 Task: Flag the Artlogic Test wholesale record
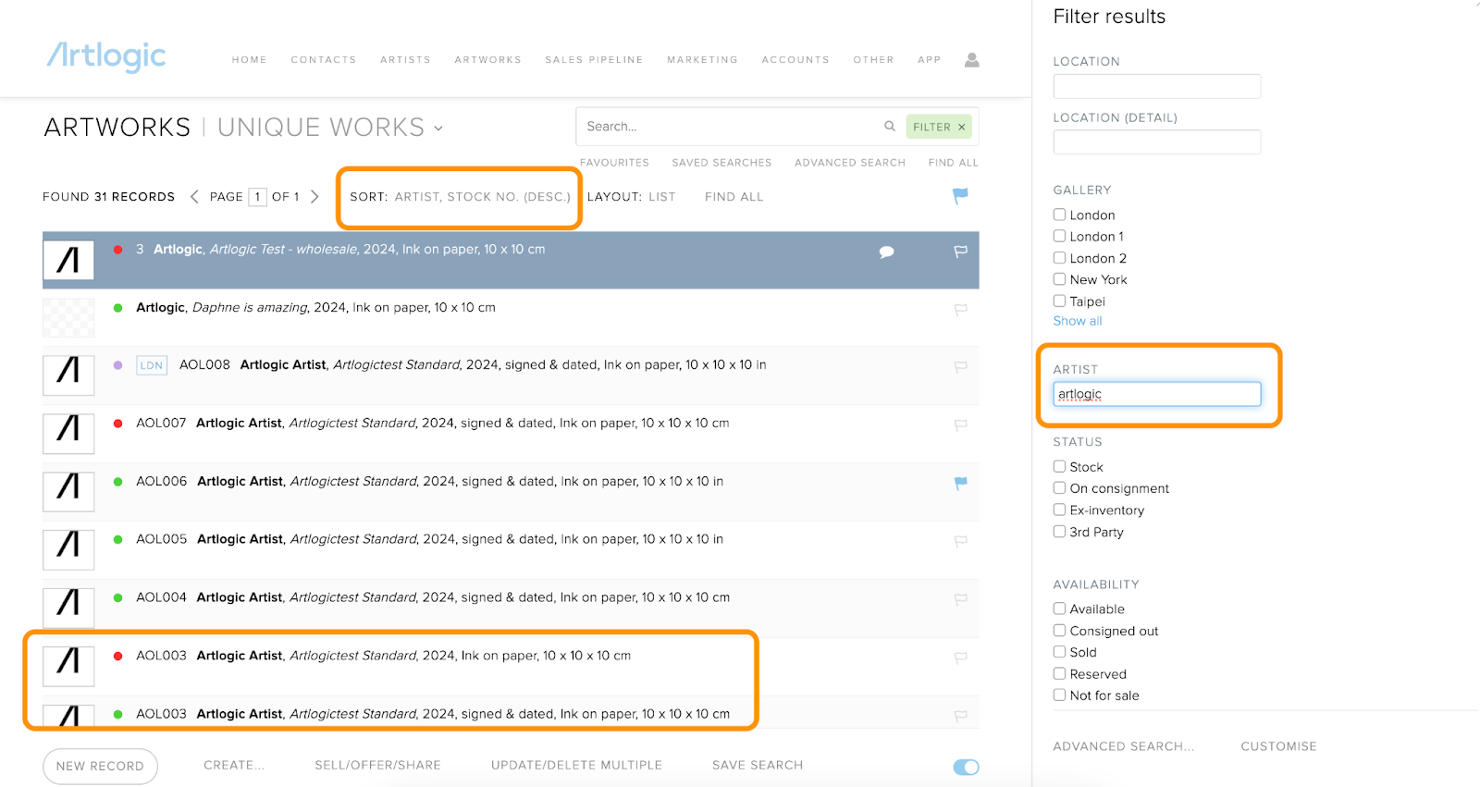pos(960,251)
